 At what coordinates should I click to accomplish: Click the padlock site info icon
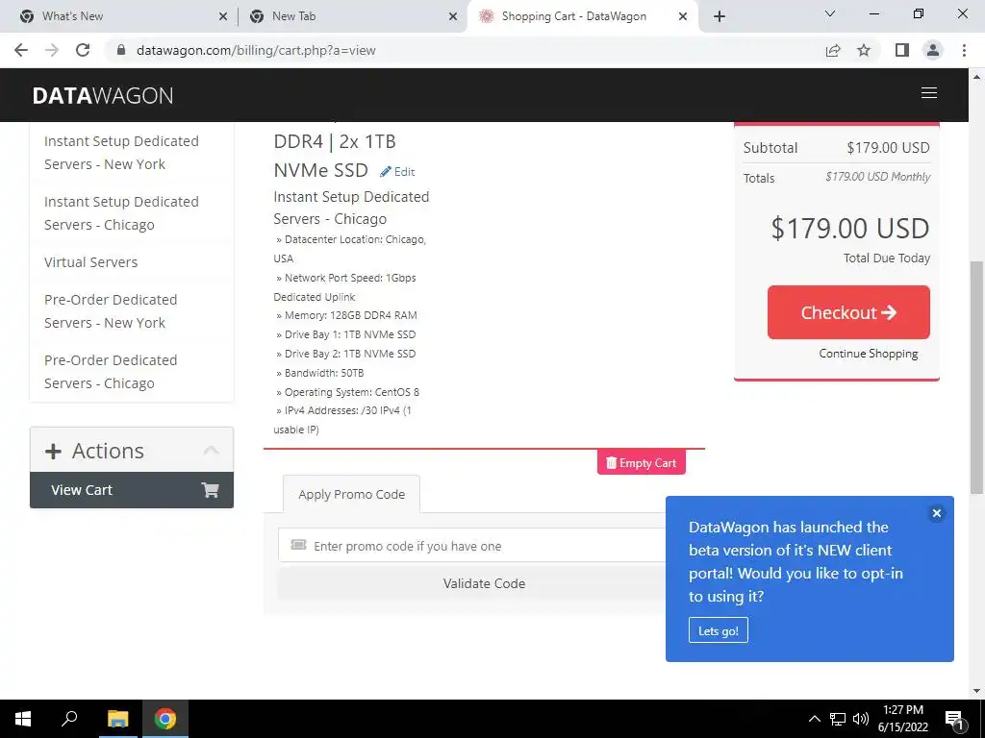click(121, 50)
